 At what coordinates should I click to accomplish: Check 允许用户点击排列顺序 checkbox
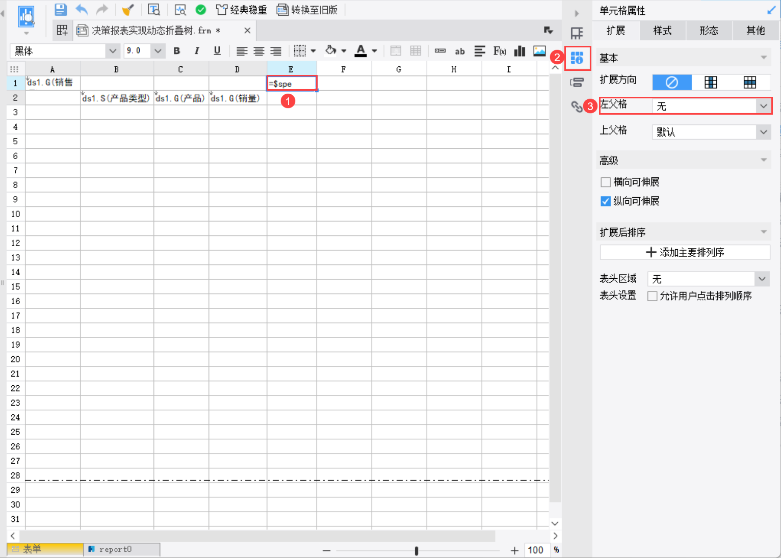[652, 296]
